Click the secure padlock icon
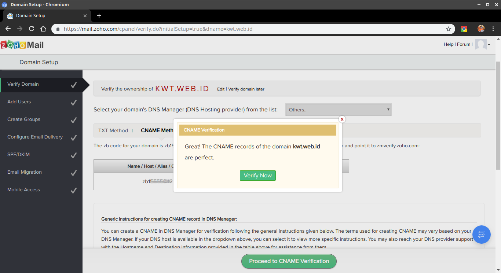 (57, 29)
